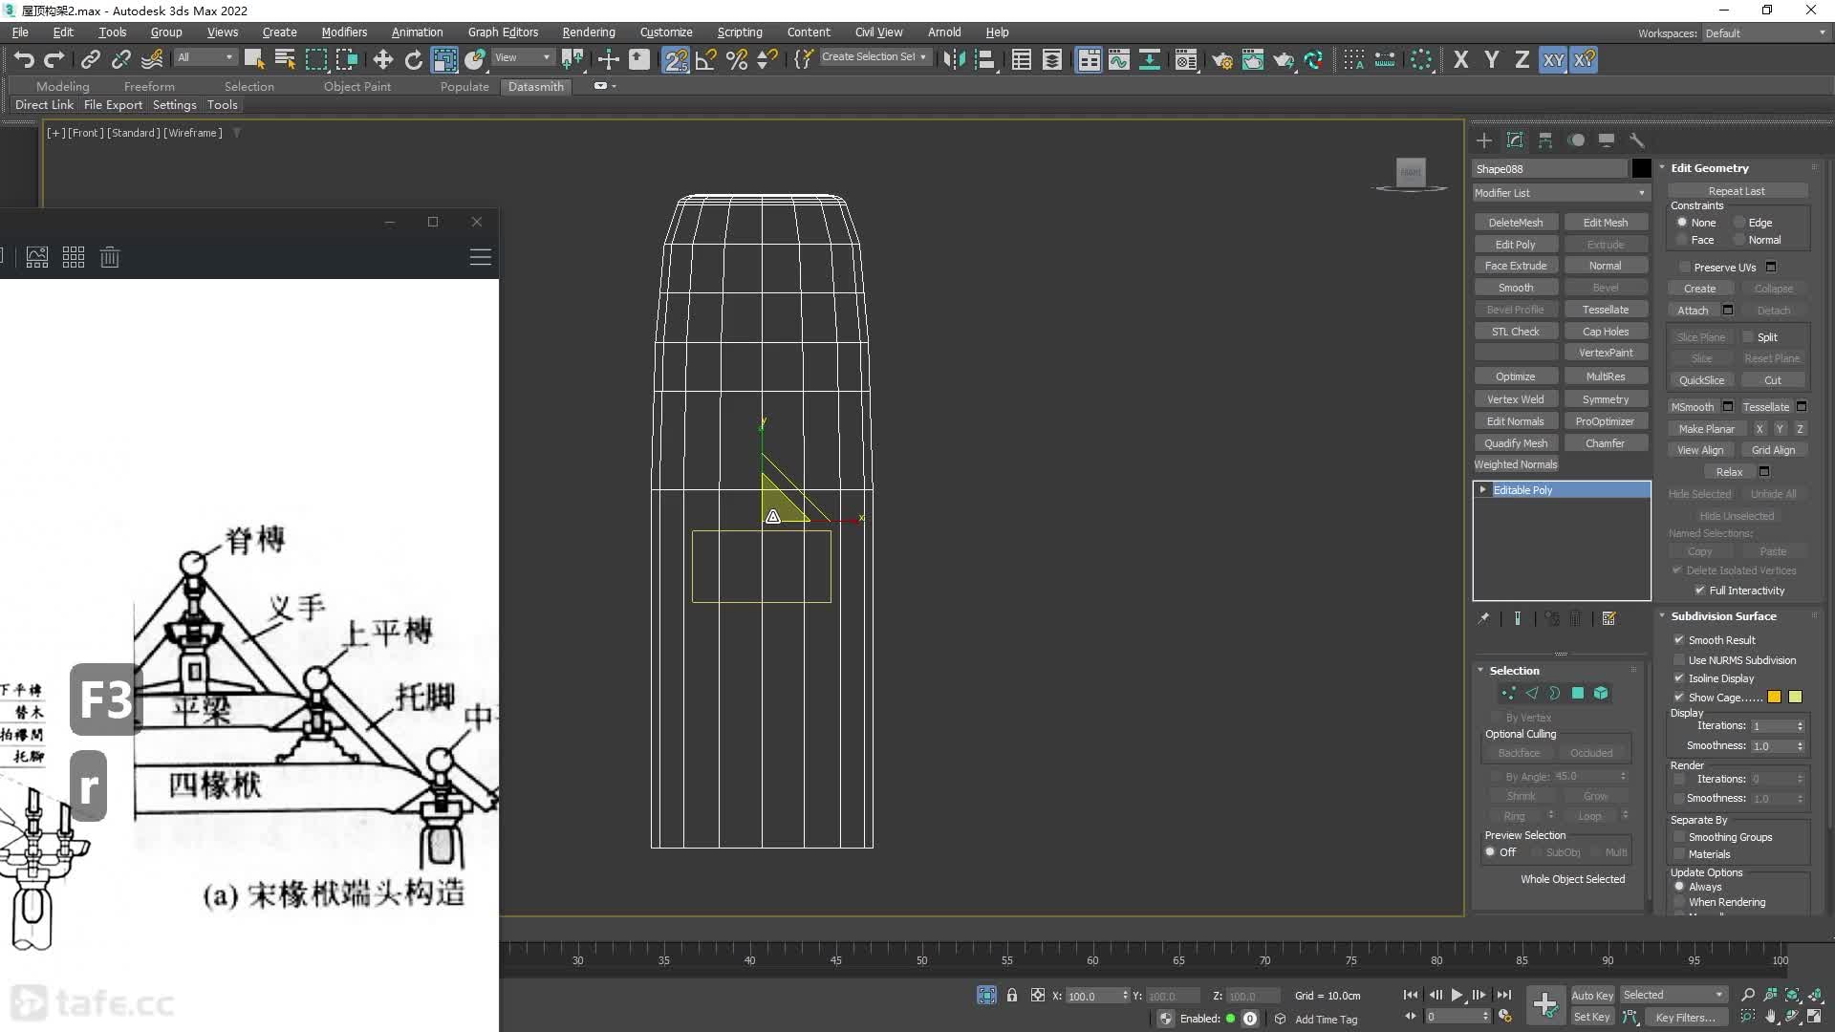Select Polygon sub-object level
Screen dimensions: 1835x1032
pyautogui.click(x=1578, y=693)
